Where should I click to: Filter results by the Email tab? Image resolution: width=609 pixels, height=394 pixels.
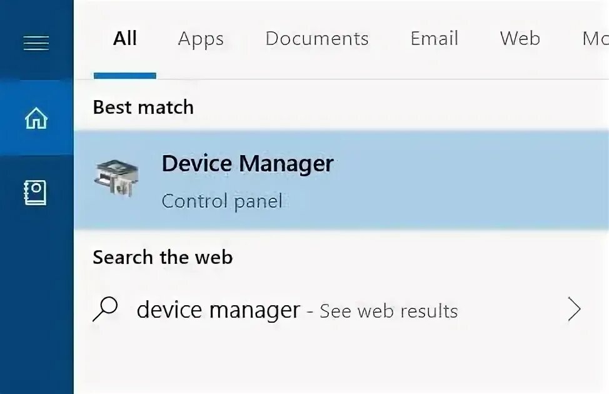(434, 39)
